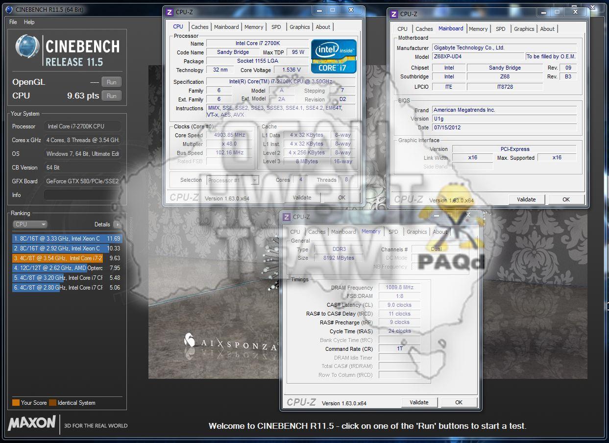Click Validate in CPU-Z Memory window
This screenshot has width=609, height=443.
(419, 402)
